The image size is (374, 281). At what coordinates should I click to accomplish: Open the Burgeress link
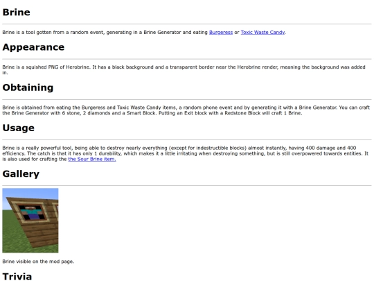221,32
